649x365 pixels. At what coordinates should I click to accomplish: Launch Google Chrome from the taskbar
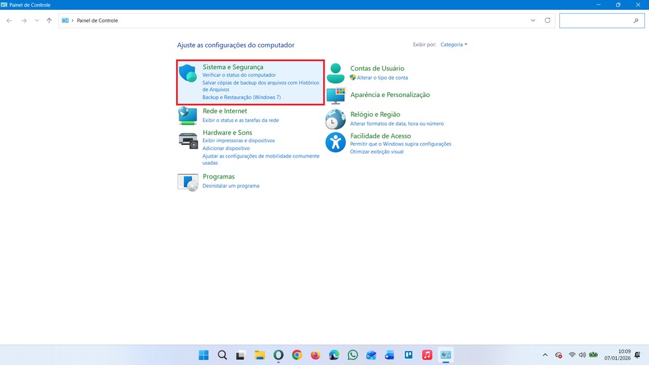coord(297,355)
